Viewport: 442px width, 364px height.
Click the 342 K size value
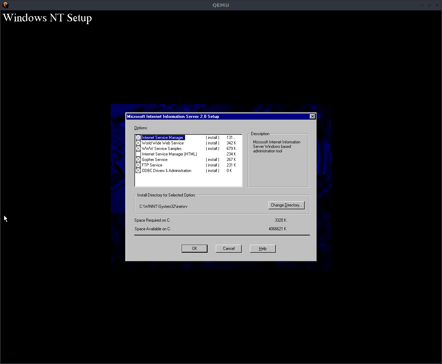coord(231,143)
